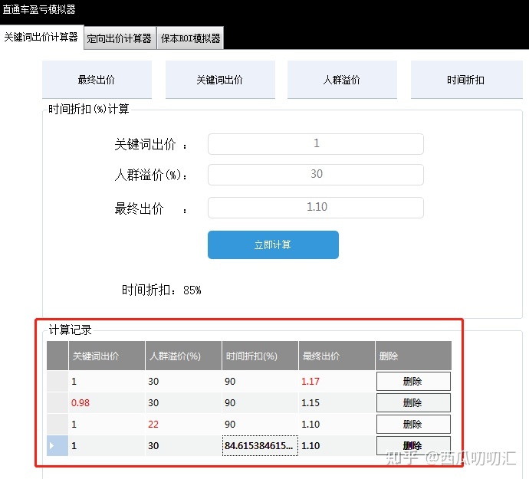Click the 直通车盈亏模拟器 window title
This screenshot has height=479, width=529.
click(39, 9)
